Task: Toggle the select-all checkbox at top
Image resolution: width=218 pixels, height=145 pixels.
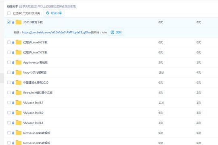Action: [x=9, y=13]
